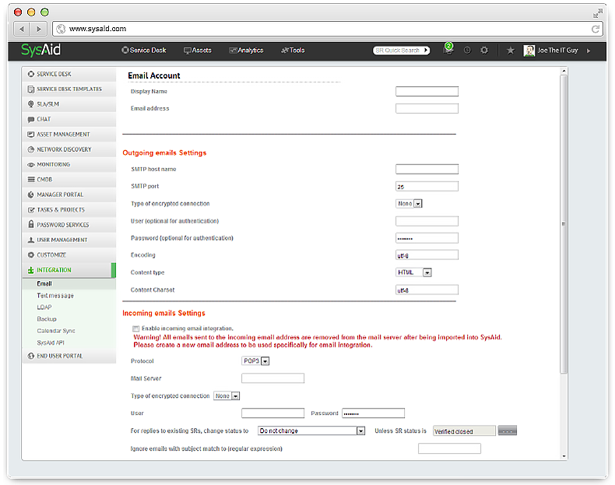This screenshot has width=615, height=485.
Task: Enable incoming email integration checkbox
Action: coord(135,329)
